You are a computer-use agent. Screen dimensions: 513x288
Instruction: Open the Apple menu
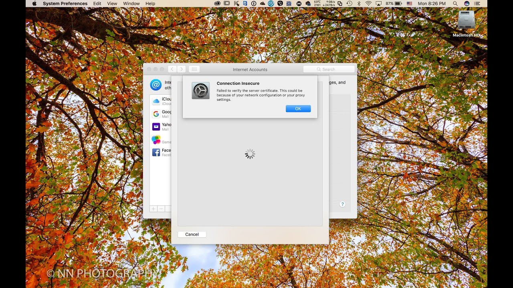tap(34, 3)
